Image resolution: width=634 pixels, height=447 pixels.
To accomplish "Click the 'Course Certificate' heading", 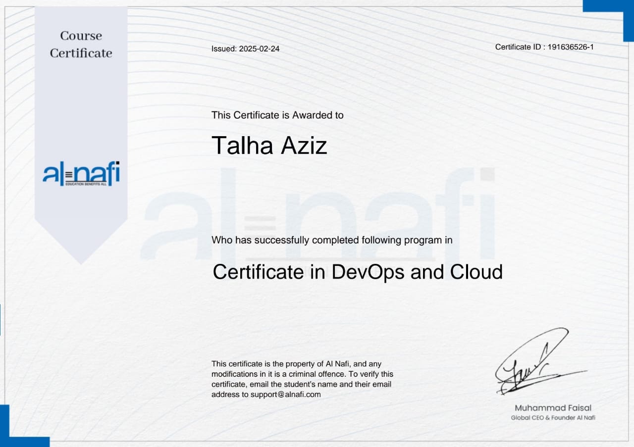I will [81, 45].
